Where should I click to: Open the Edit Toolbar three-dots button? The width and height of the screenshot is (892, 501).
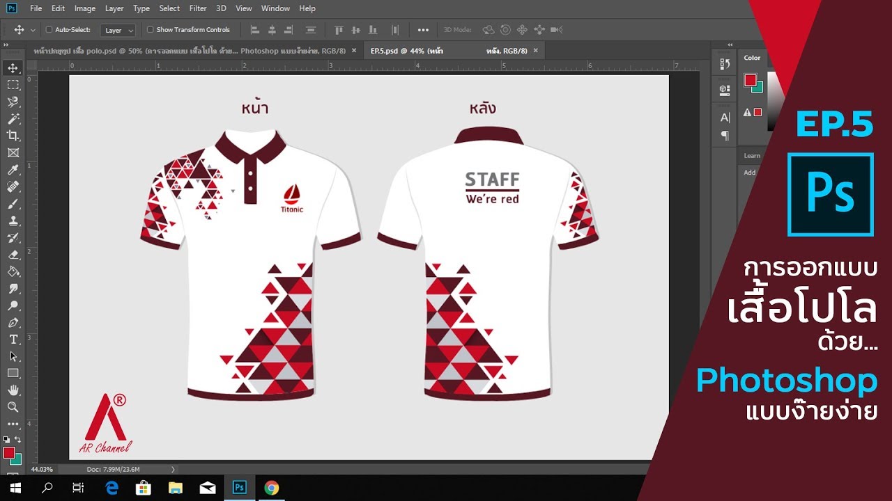(x=13, y=424)
